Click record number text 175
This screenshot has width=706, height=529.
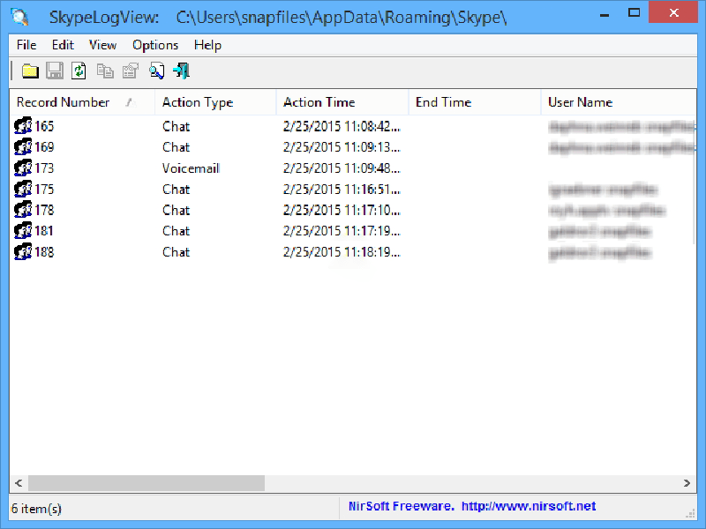[44, 189]
